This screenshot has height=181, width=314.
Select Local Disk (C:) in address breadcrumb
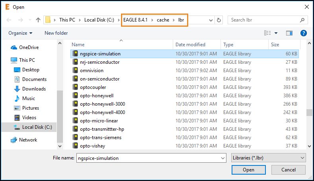99,20
